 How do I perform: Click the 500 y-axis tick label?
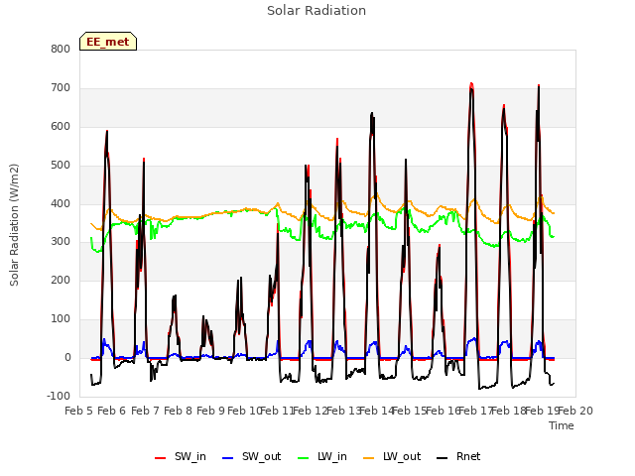click(x=61, y=166)
